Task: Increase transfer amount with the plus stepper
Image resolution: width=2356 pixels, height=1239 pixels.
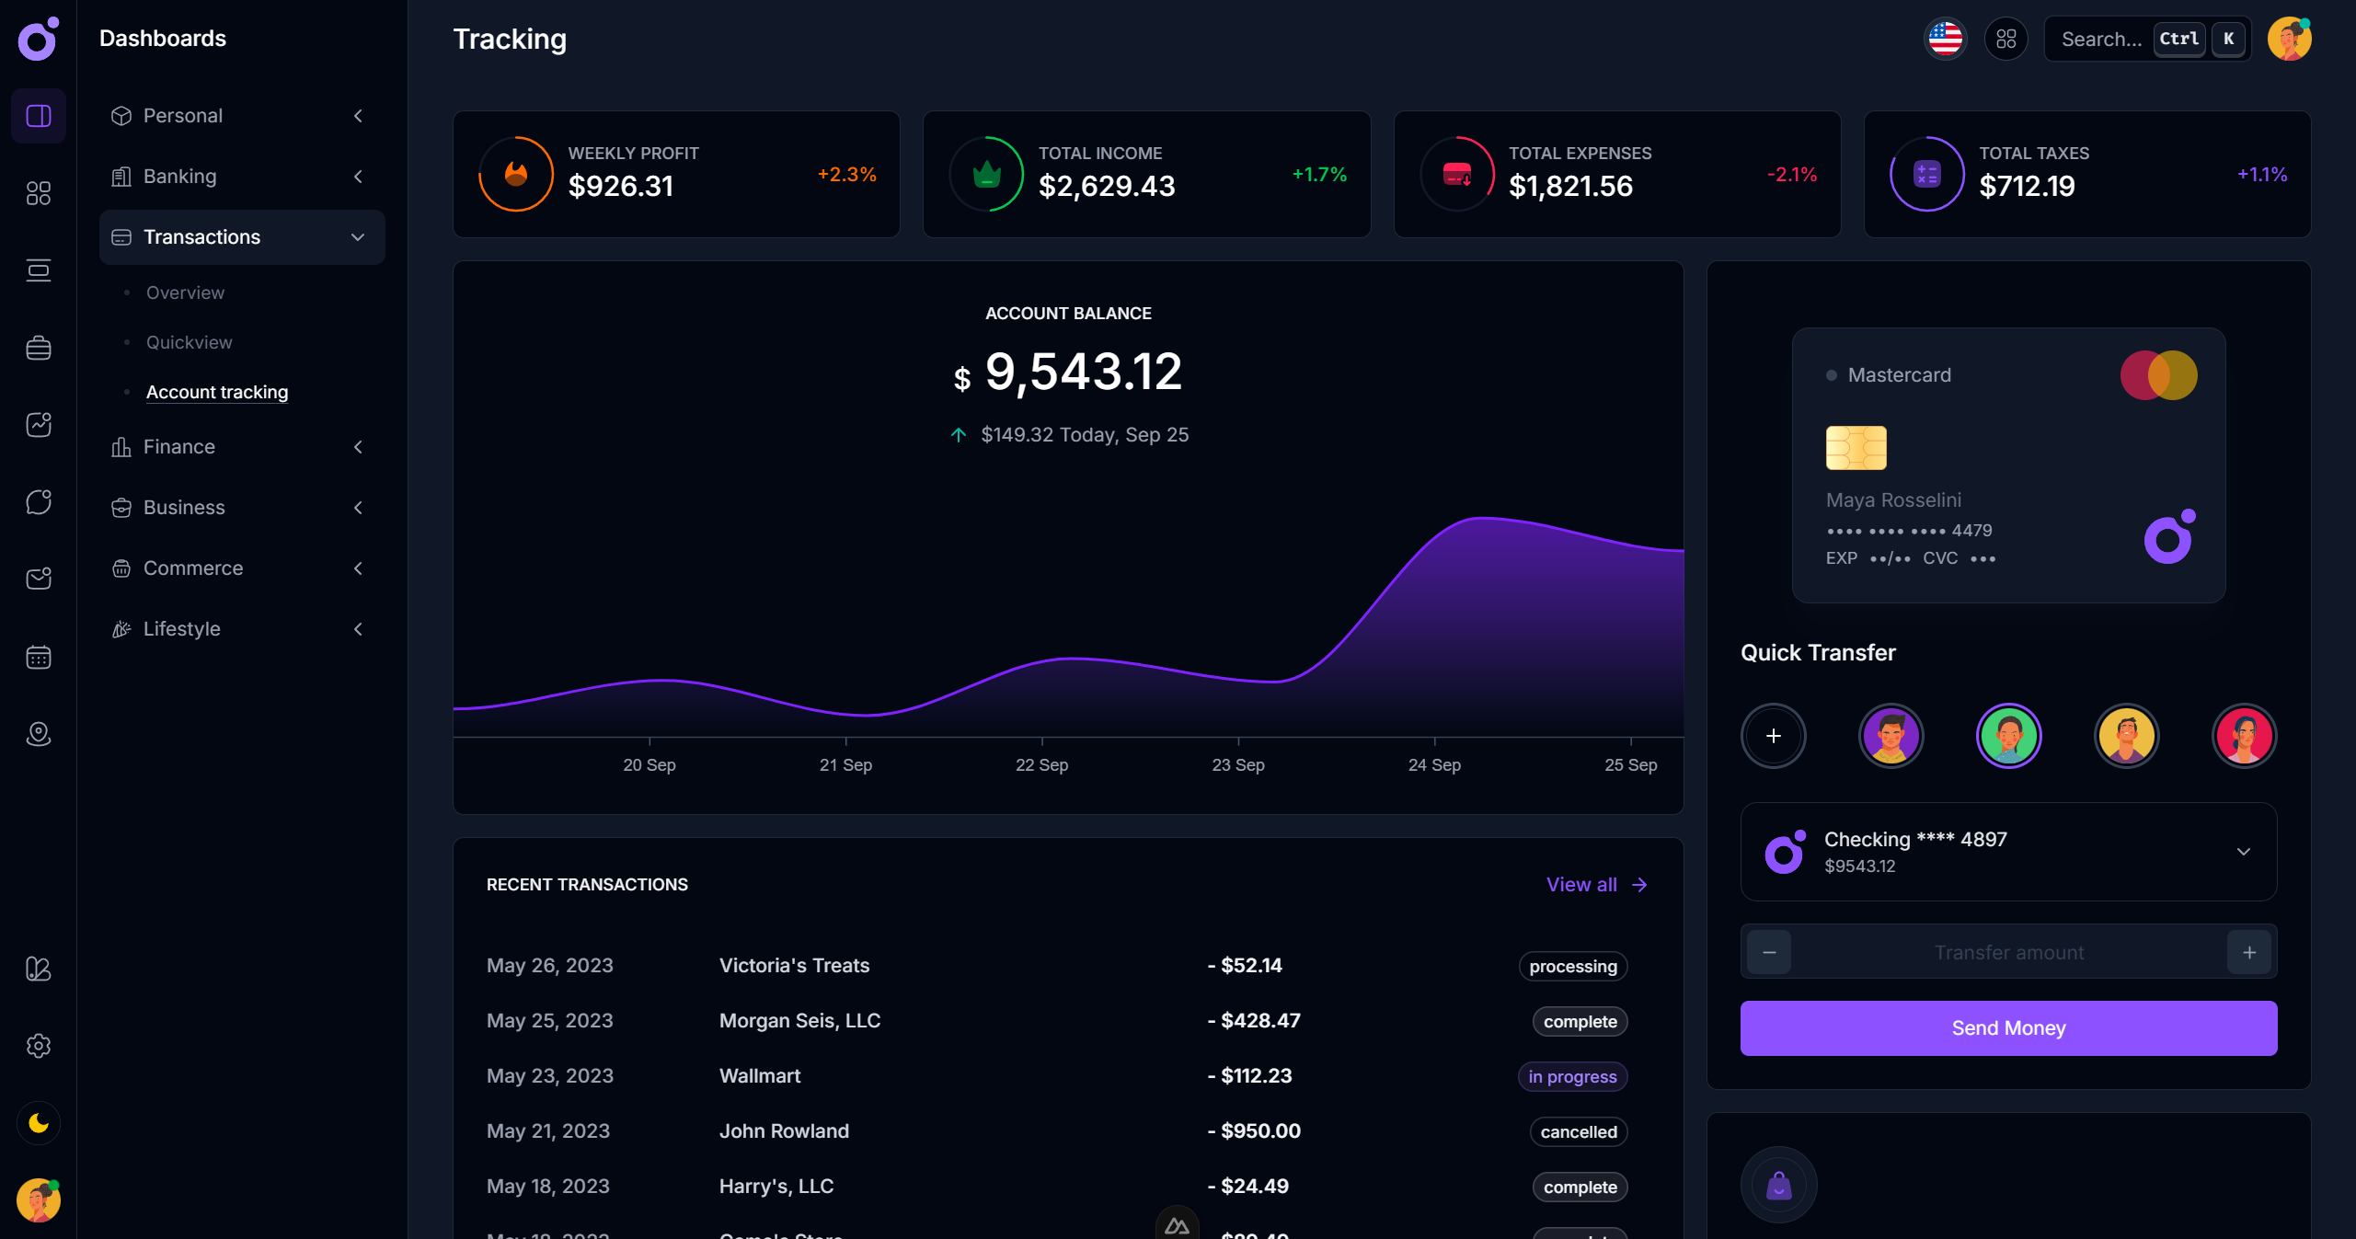Action: click(2248, 952)
